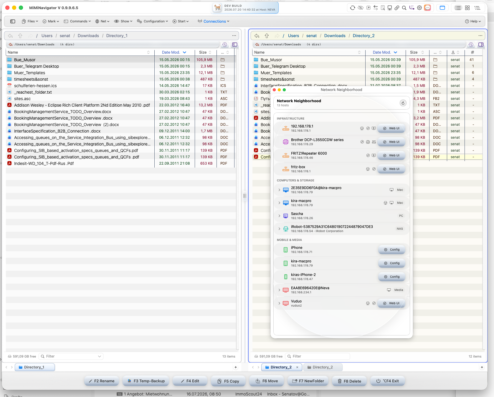
Task: Refresh the Network Neighborhood host list
Action: [403, 103]
